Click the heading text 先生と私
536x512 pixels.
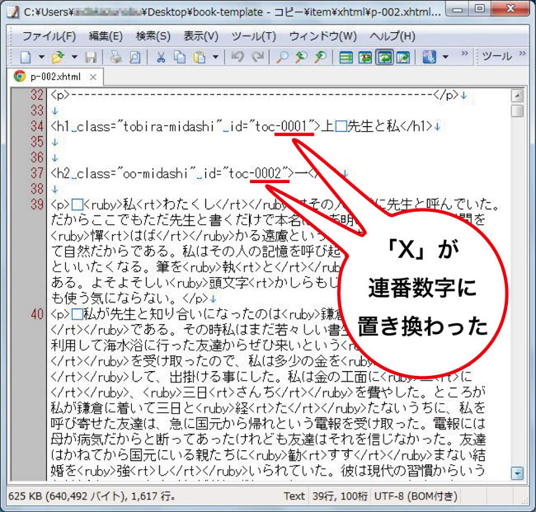tap(374, 126)
